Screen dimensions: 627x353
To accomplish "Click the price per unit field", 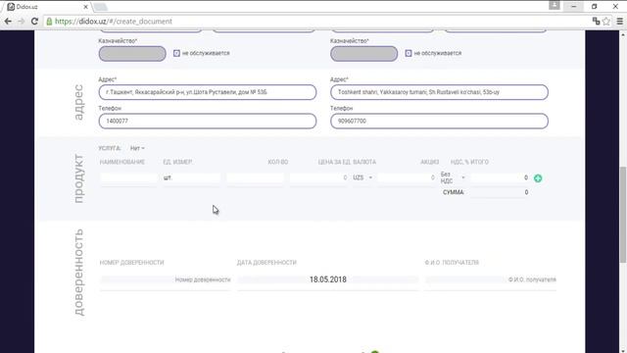I will pyautogui.click(x=318, y=177).
